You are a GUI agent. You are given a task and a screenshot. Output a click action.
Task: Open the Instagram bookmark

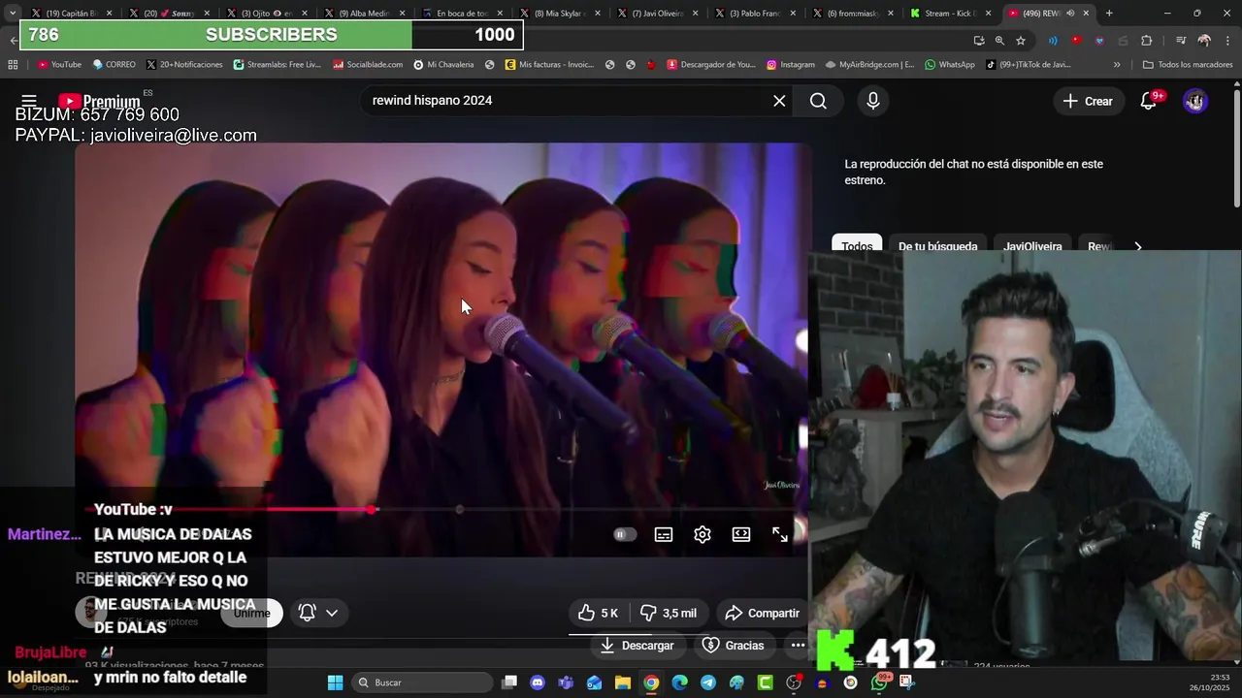[x=790, y=64]
